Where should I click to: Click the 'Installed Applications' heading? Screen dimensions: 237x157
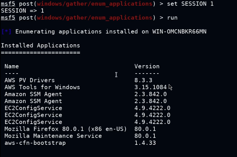40,46
